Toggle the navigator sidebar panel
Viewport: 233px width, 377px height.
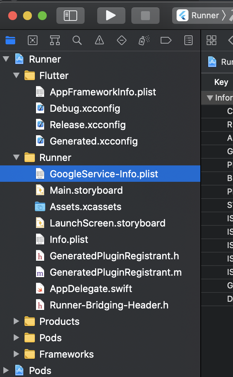pos(70,16)
